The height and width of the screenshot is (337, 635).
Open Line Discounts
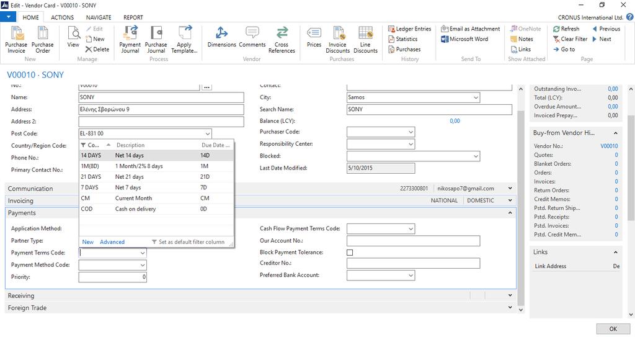pyautogui.click(x=365, y=40)
